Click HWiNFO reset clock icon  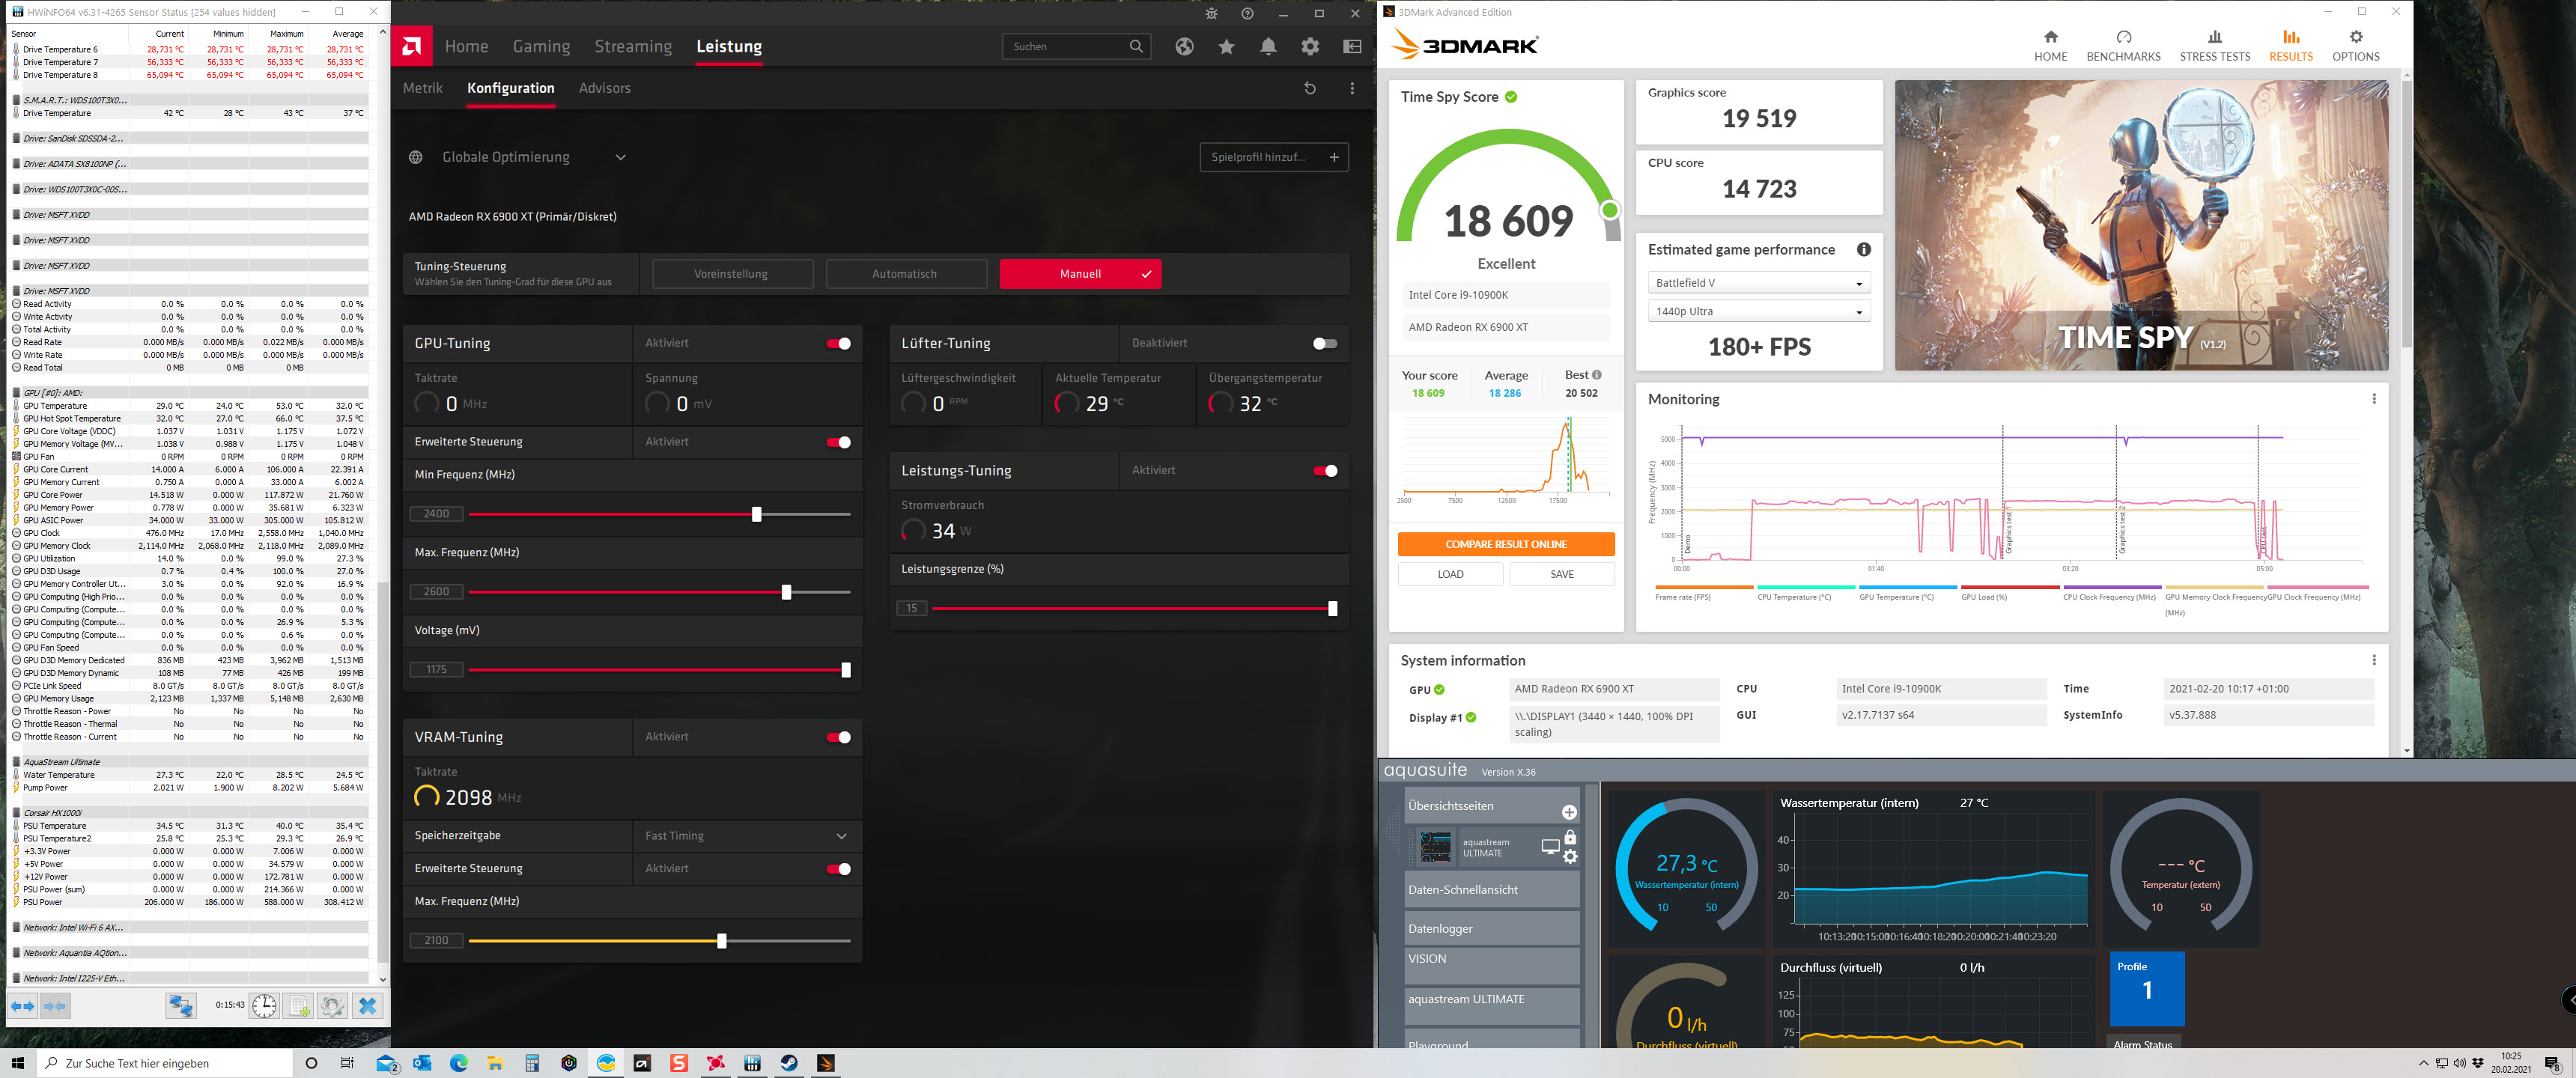pyautogui.click(x=264, y=1005)
